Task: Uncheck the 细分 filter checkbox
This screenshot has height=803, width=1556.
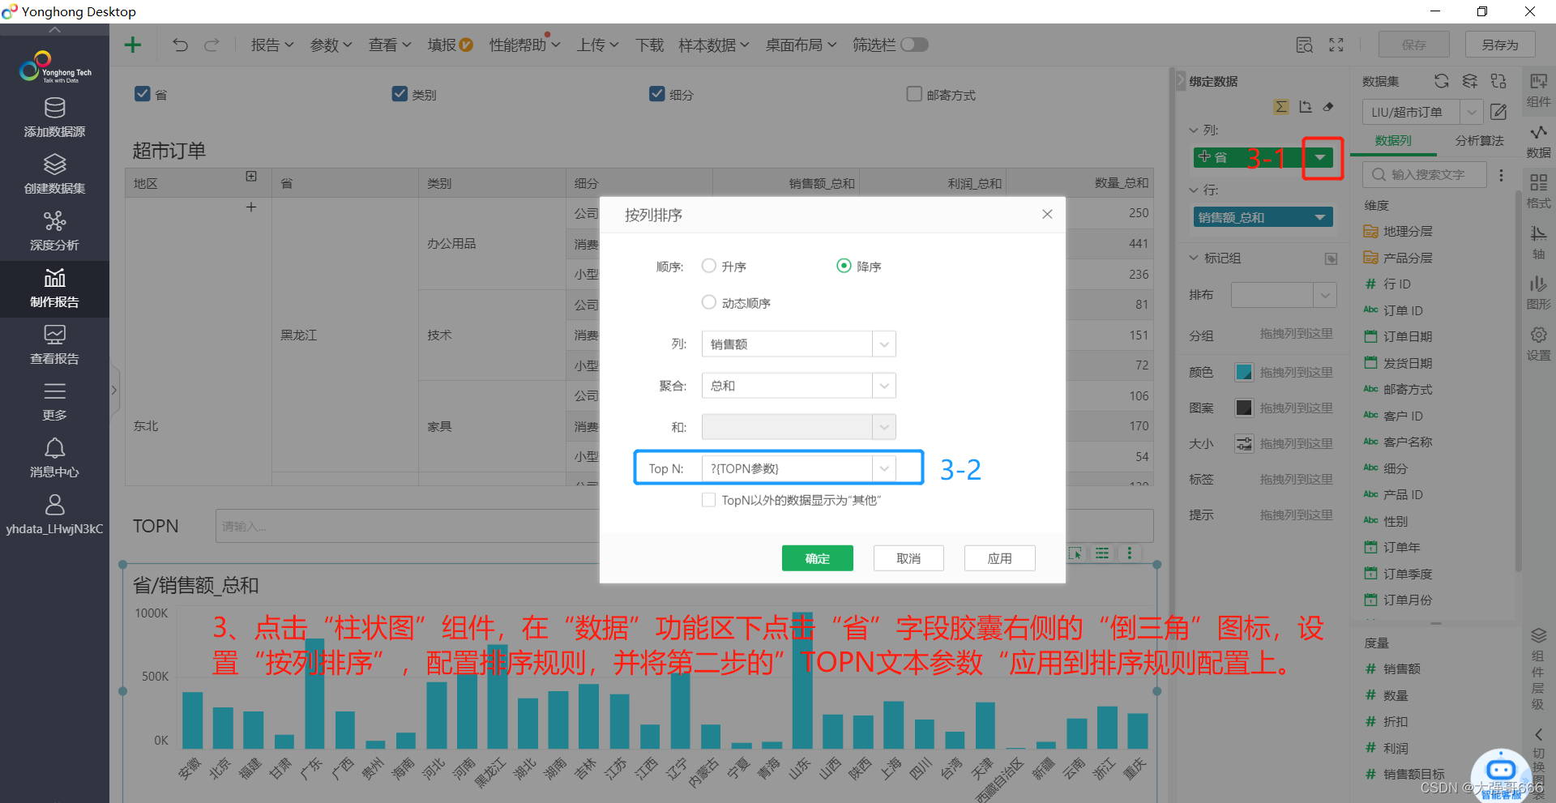Action: click(657, 94)
